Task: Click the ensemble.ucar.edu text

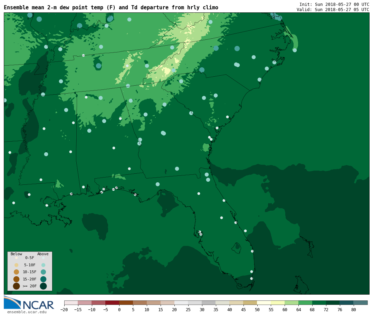Action: tap(27, 312)
